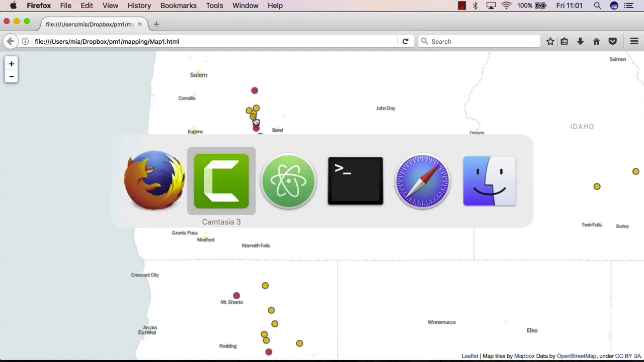Viewport: 644px width, 362px height.
Task: Select the red marker near Mt. Shasta
Action: click(x=236, y=296)
